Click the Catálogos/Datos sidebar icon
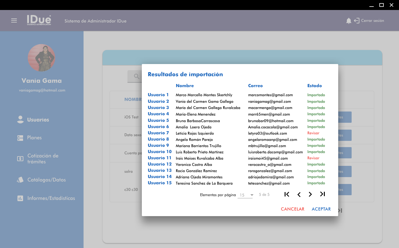 (20, 180)
